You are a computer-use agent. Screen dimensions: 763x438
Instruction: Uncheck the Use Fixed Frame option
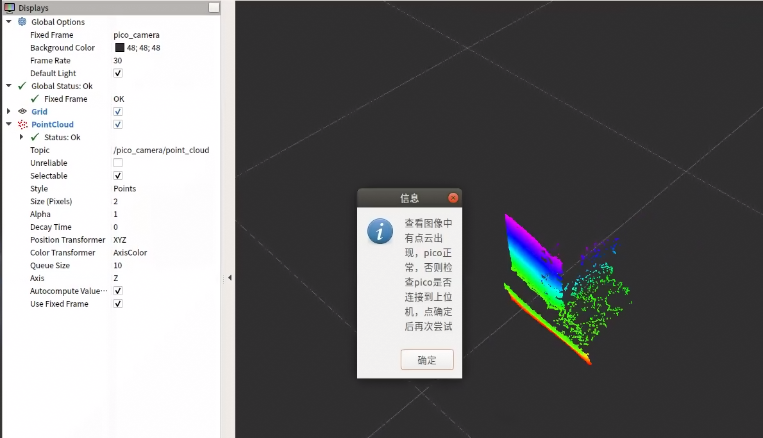pyautogui.click(x=118, y=304)
